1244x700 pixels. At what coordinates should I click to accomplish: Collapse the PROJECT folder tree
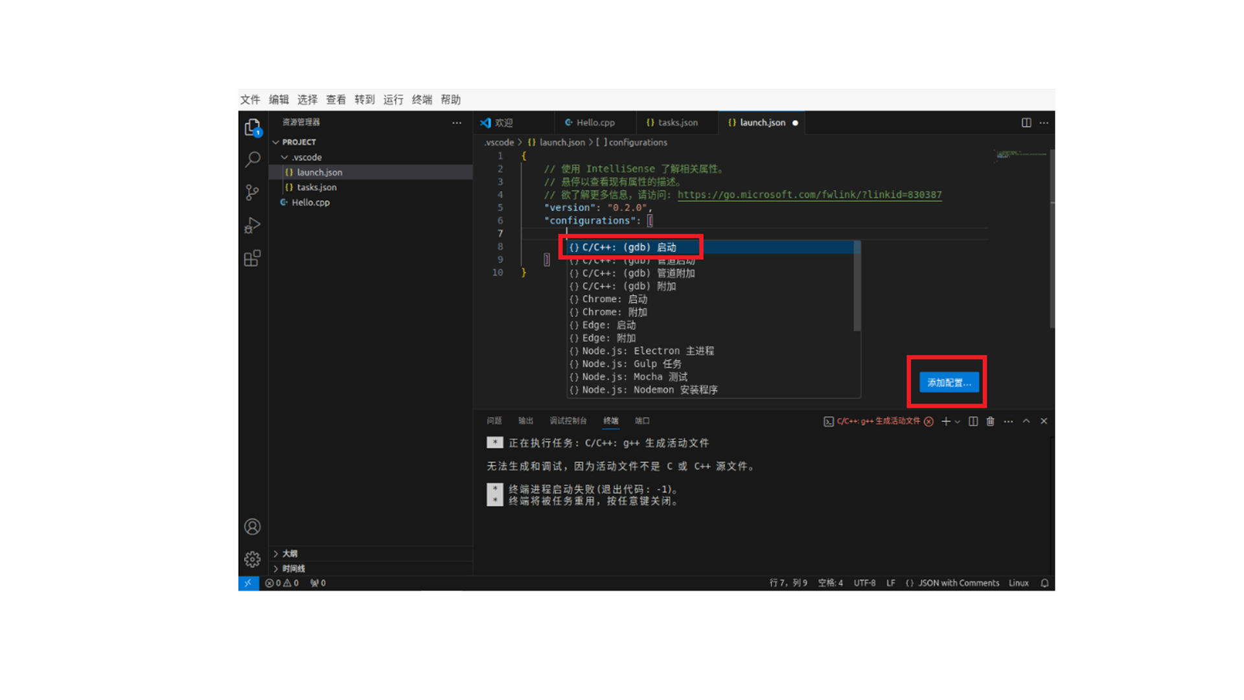[x=276, y=142]
